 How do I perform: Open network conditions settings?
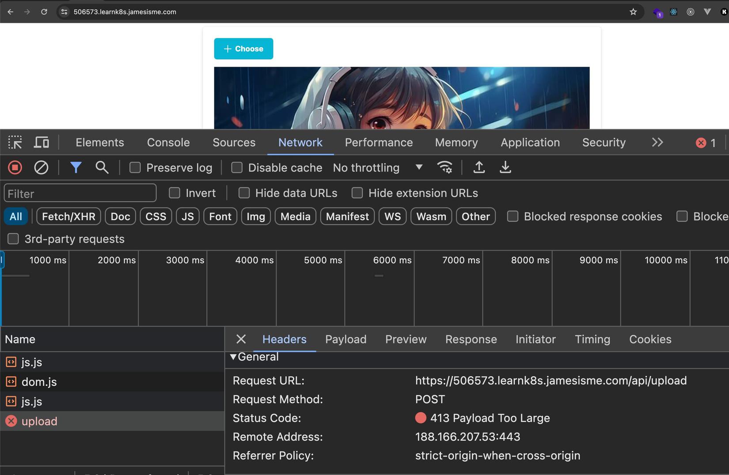coord(444,167)
